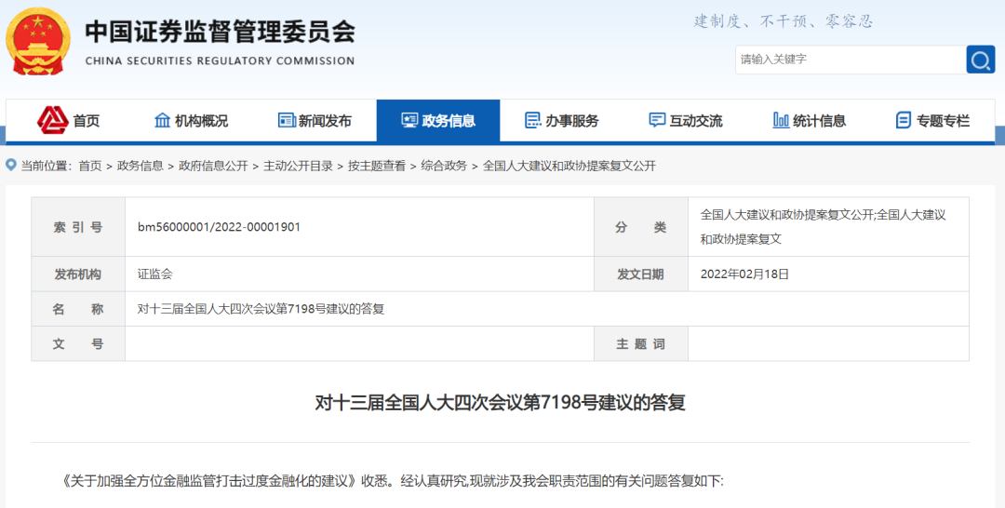Image resolution: width=1005 pixels, height=508 pixels.
Task: Click the 专题专栏 list icon
Action: click(903, 120)
